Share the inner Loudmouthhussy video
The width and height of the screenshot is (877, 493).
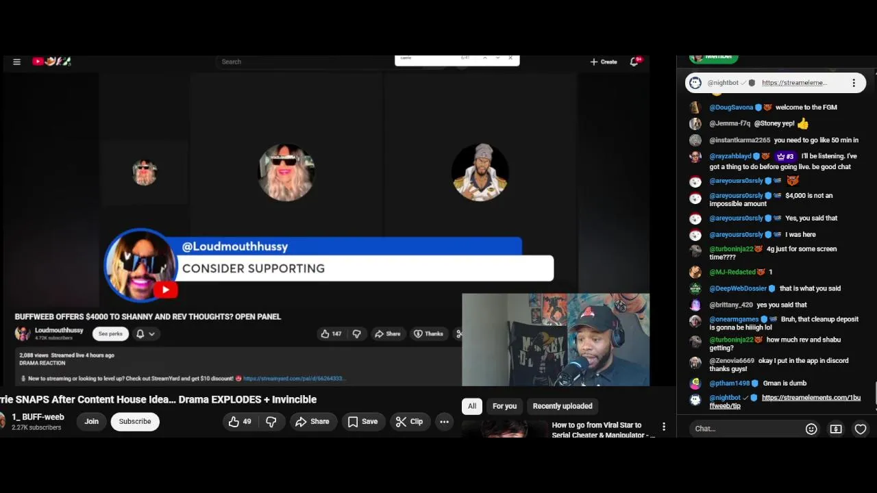[x=387, y=333]
